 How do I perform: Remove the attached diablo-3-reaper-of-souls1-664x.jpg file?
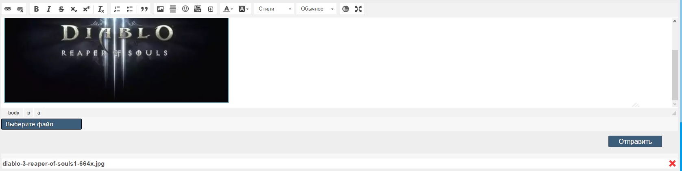click(x=672, y=163)
